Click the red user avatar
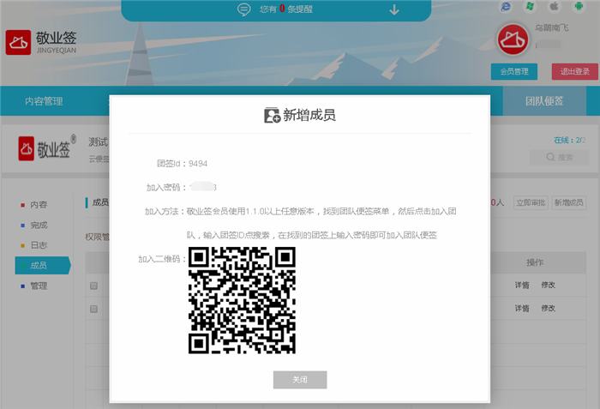 [514, 39]
